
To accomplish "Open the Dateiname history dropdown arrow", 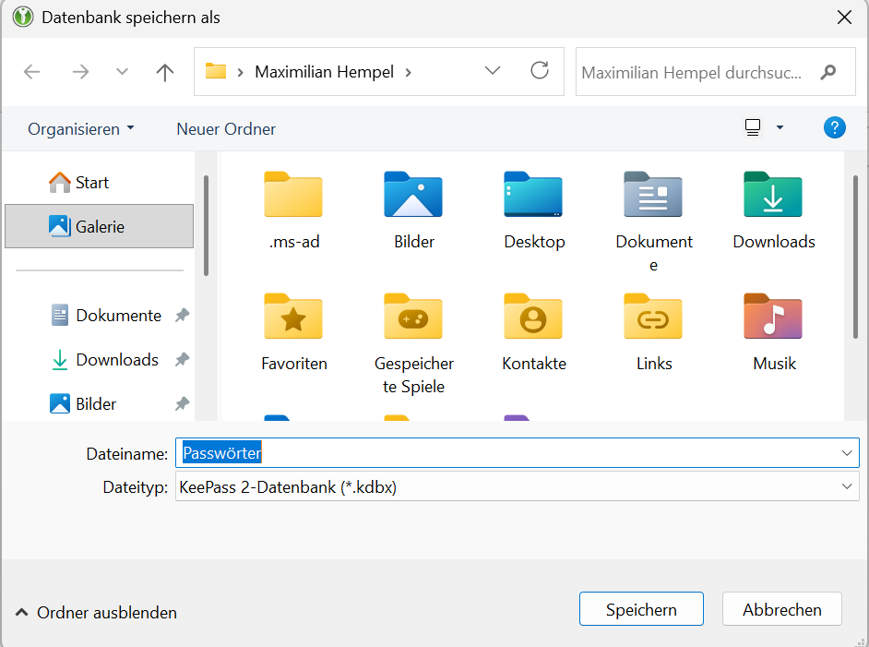I will point(846,453).
